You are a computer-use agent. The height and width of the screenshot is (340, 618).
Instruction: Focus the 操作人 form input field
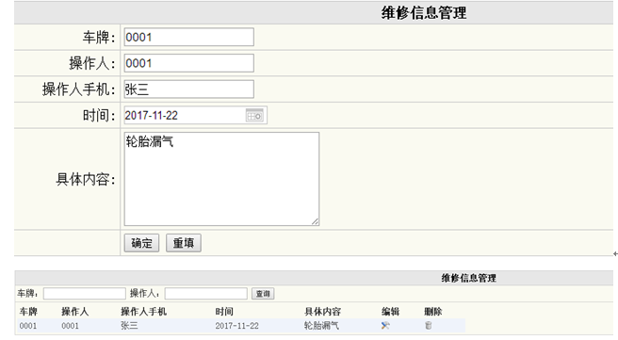click(188, 63)
